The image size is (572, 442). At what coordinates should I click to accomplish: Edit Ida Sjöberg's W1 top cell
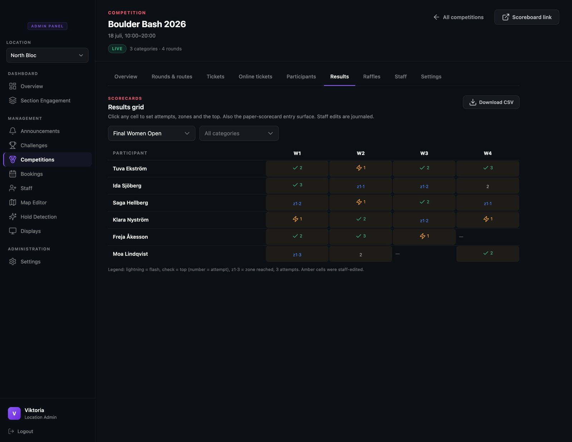(x=297, y=185)
